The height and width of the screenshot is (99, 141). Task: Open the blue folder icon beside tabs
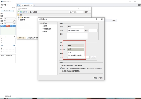click(x=19, y=5)
